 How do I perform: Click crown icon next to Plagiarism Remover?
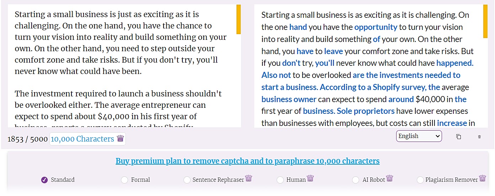[482, 178]
